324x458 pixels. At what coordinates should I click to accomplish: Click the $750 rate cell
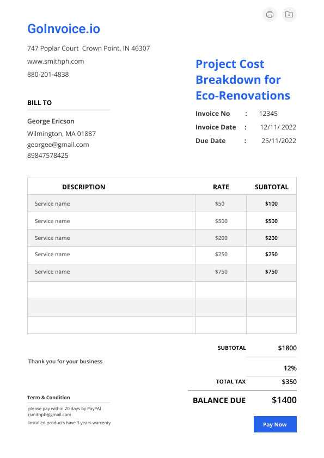click(221, 271)
